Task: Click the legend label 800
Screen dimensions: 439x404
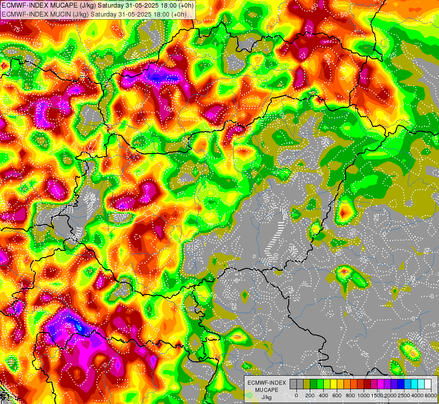Action: tap(350, 395)
